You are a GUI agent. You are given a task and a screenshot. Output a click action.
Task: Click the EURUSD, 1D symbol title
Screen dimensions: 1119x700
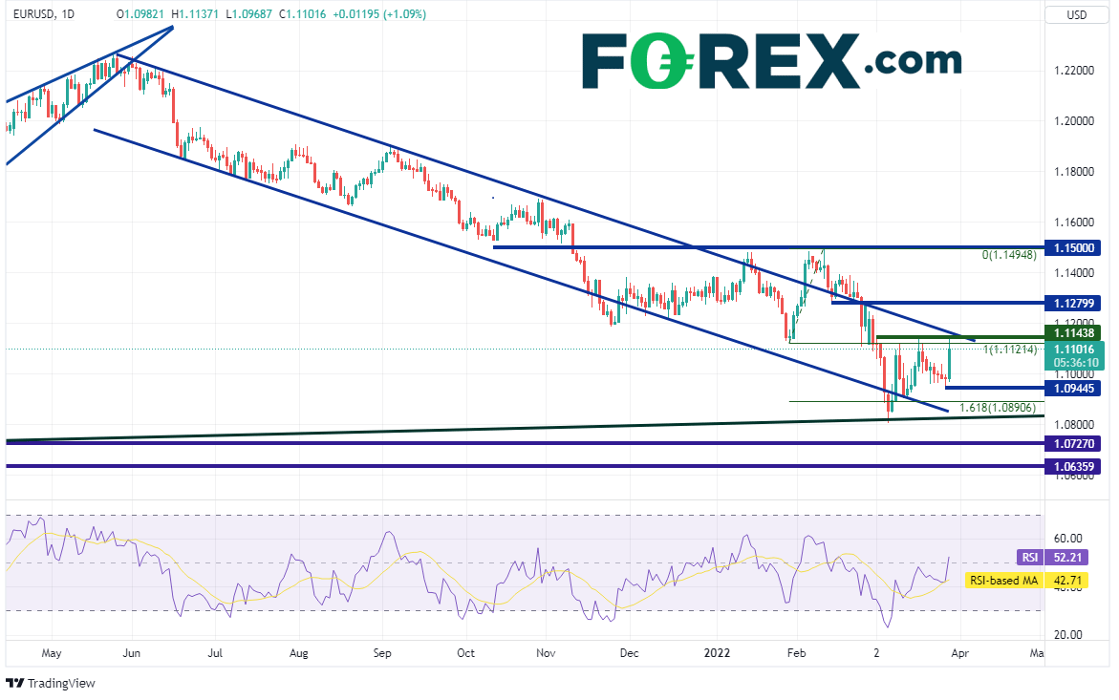click(45, 14)
